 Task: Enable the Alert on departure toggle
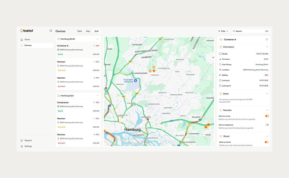[x=267, y=125]
